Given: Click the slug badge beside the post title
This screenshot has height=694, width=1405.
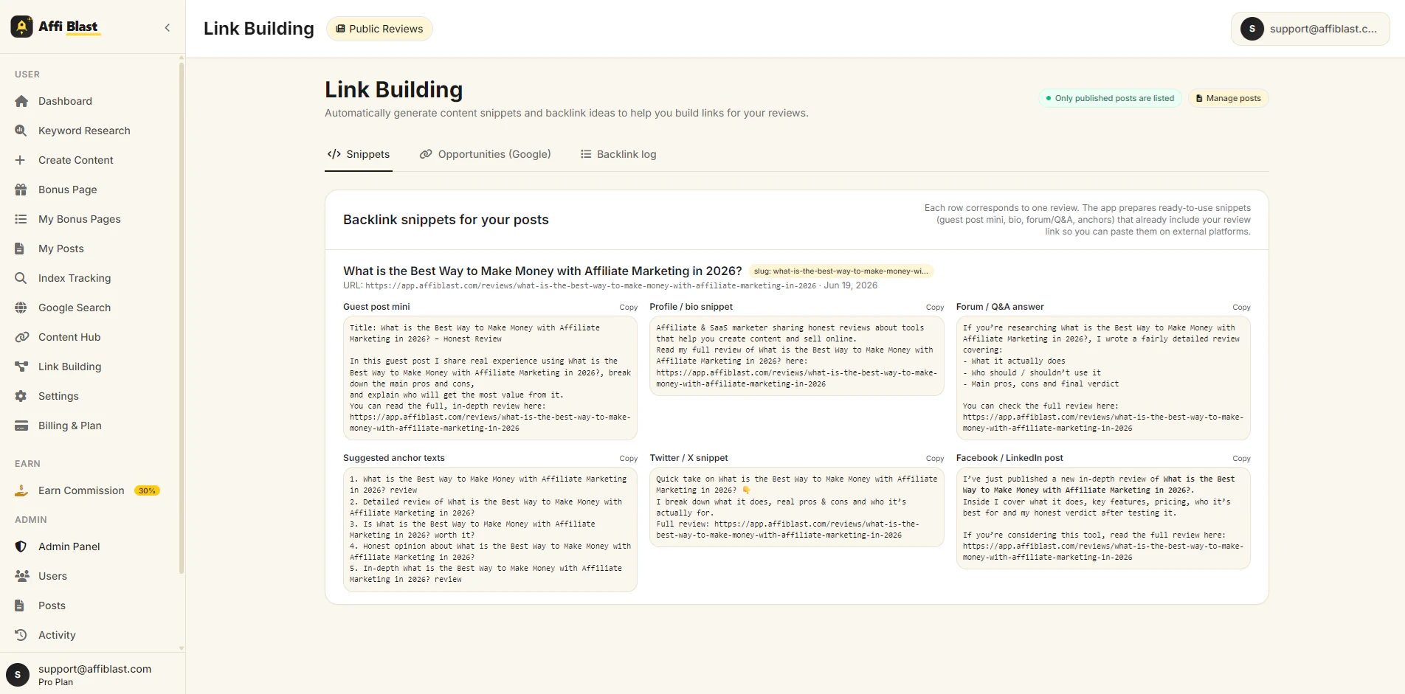Looking at the screenshot, I should click(x=841, y=271).
